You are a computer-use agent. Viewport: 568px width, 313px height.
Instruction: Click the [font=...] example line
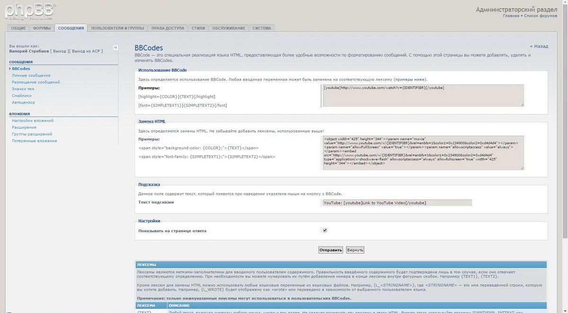183,105
